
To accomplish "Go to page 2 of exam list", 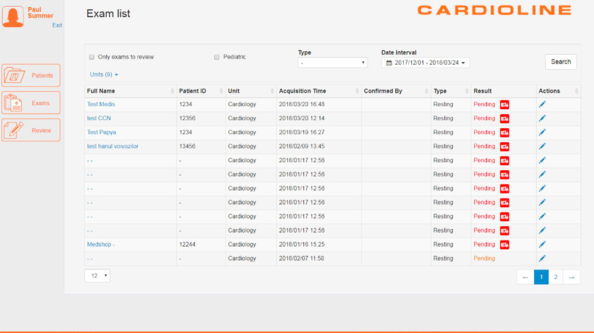I will (x=556, y=277).
